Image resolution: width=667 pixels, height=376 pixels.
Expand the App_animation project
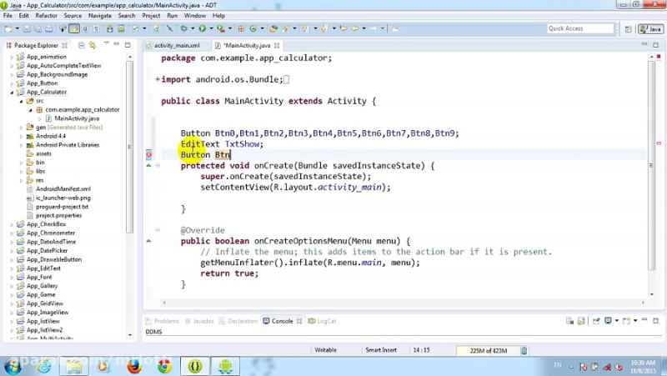(x=12, y=57)
